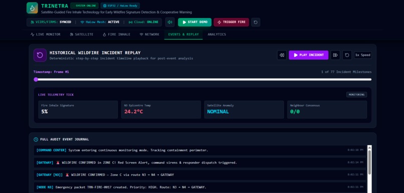The image size is (404, 193).
Task: Click the MONITORING status badge
Action: tap(357, 95)
